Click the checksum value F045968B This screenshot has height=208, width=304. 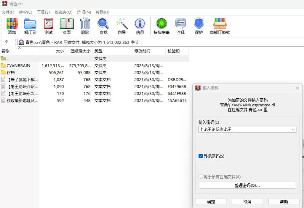(x=177, y=87)
